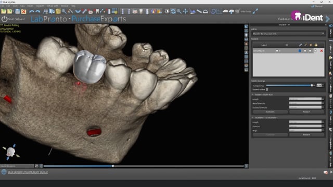This screenshot has height=187, width=333.
Task: Click the blue double chevron beside iDent logo
Action: pyautogui.click(x=327, y=19)
